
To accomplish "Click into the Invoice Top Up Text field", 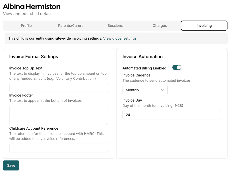I will (x=58, y=87).
